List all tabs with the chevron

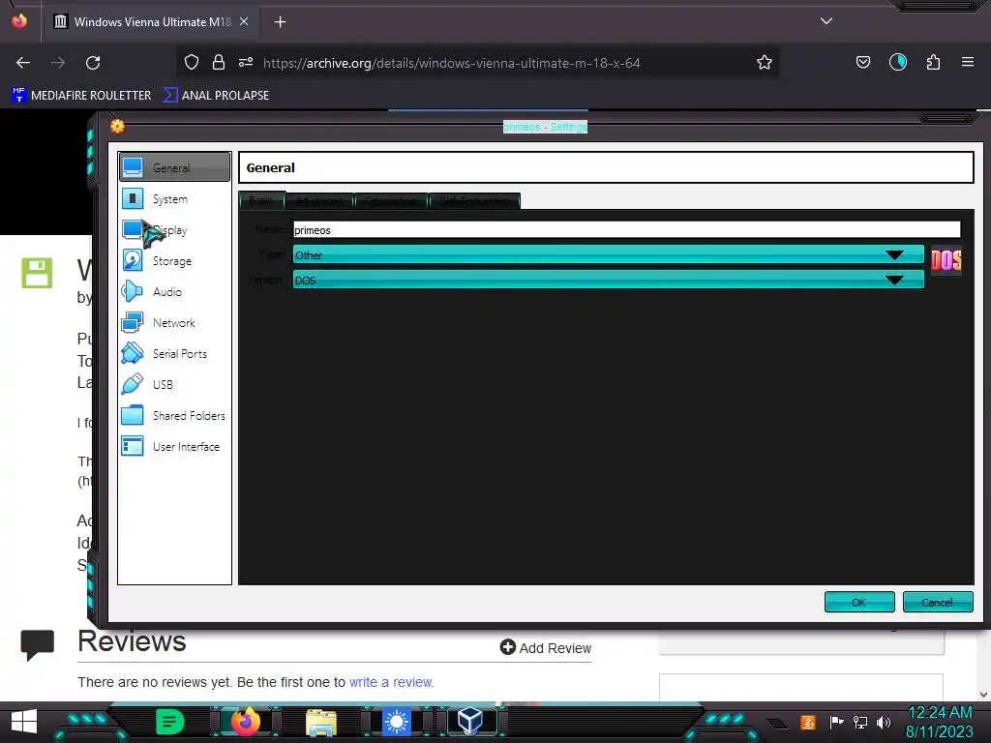826,21
